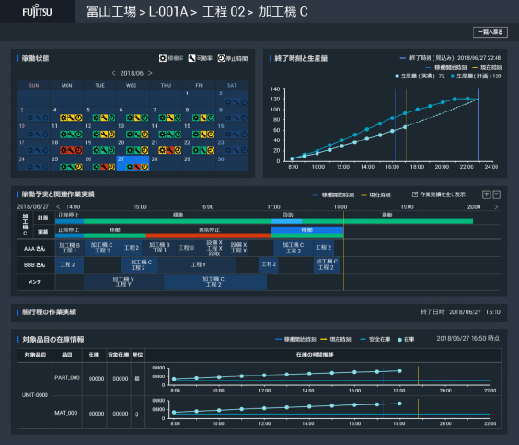Click the 稼働率 gear legend icon
The height and width of the screenshot is (445, 519).
click(162, 58)
